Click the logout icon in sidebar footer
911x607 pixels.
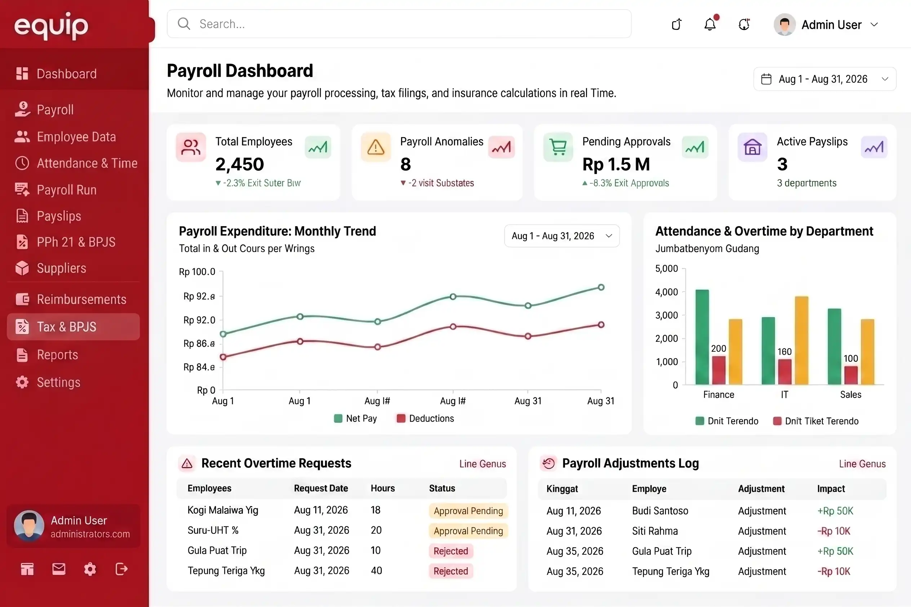[121, 569]
